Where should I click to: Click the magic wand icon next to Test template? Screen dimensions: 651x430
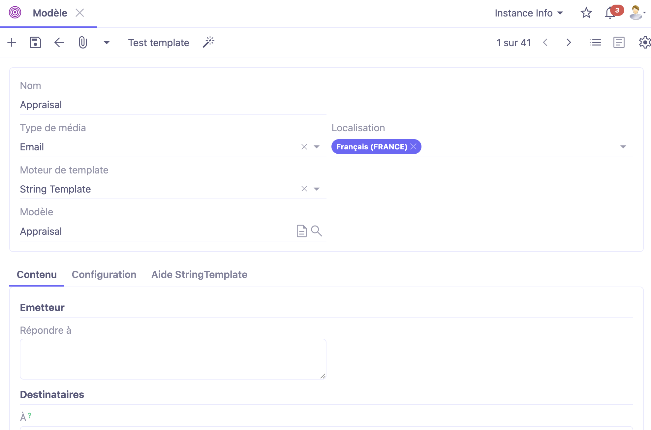pos(208,42)
